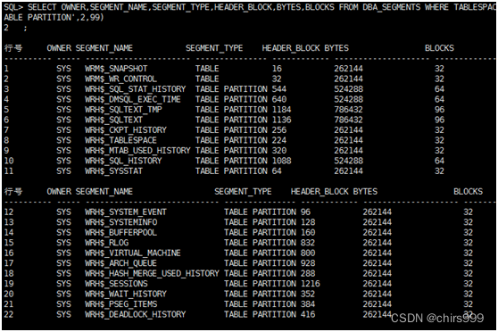
Task: Click WRH$_MTAB_USED_HISTORY segment name
Action: click(137, 150)
